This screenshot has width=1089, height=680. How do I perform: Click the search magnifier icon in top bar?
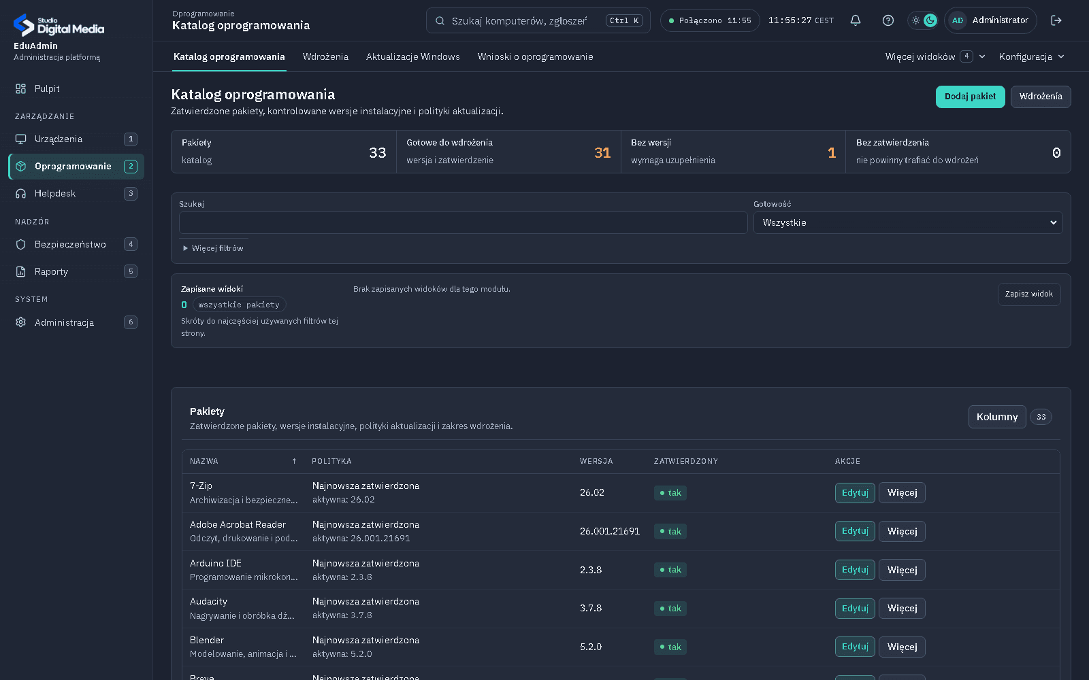tap(440, 20)
